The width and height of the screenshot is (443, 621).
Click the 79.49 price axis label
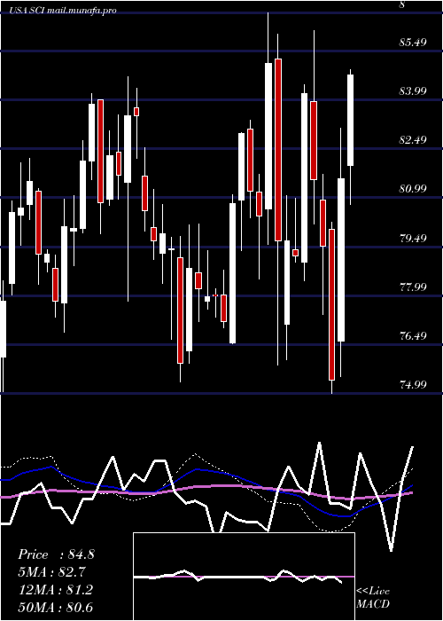(414, 238)
